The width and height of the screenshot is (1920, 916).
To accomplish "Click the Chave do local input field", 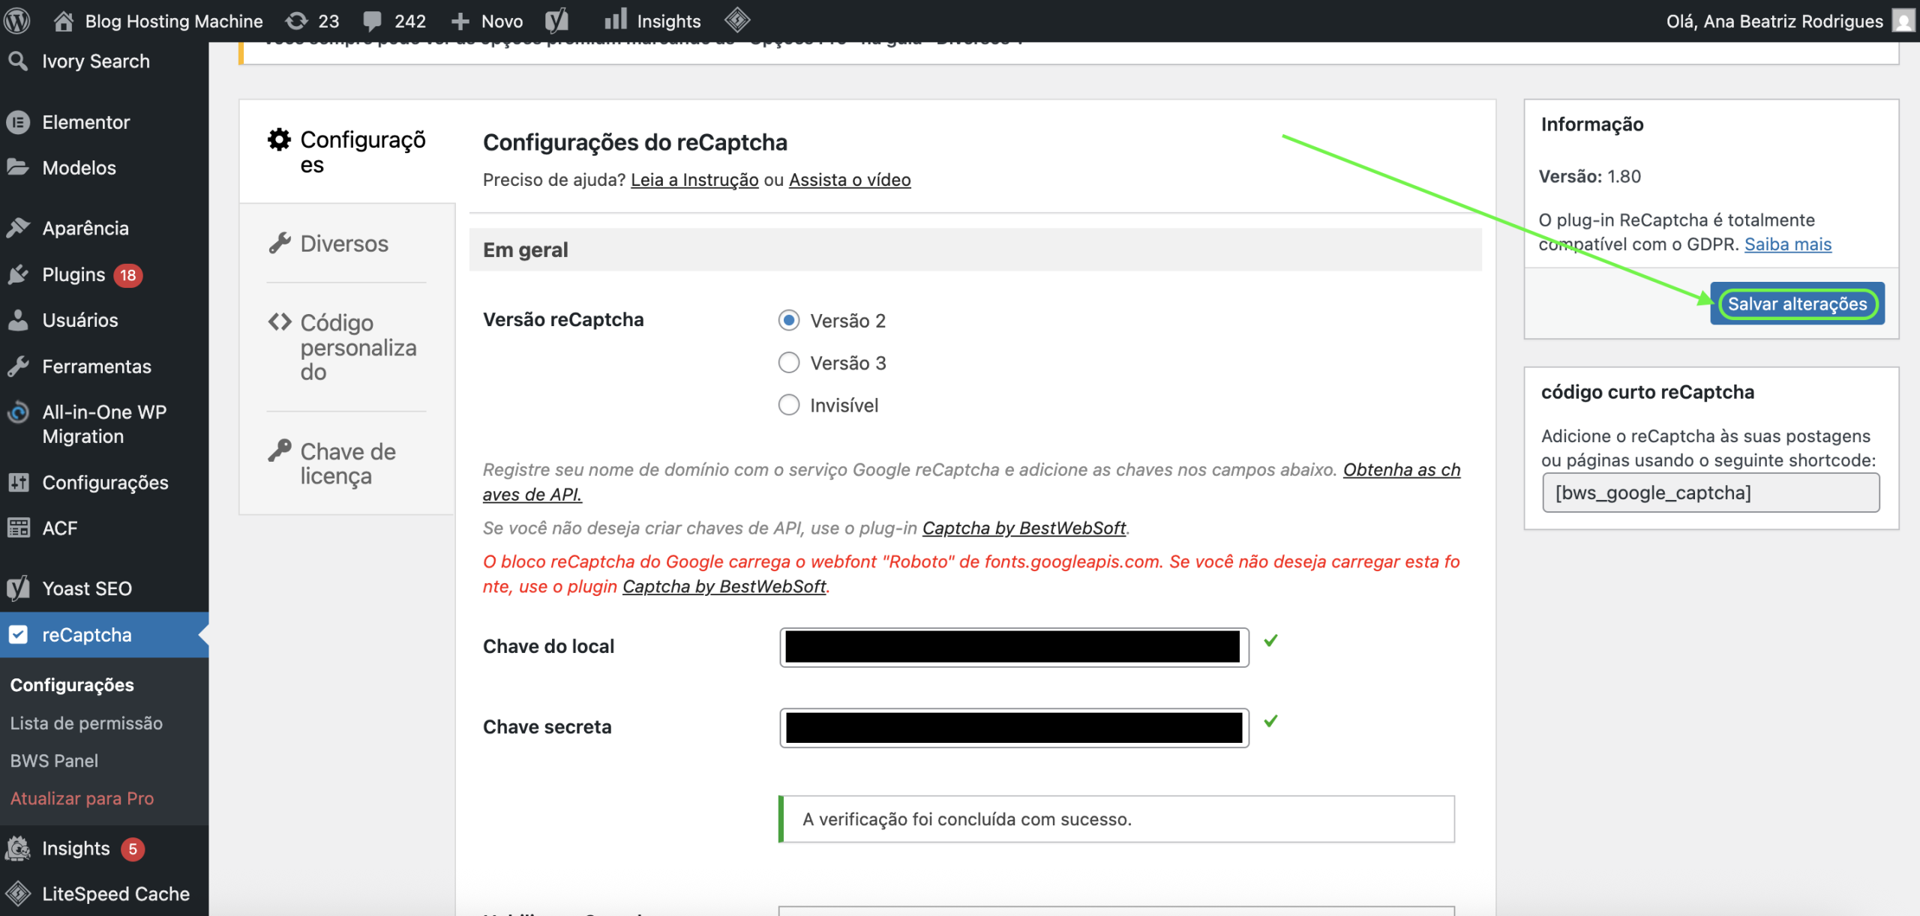I will point(1014,647).
